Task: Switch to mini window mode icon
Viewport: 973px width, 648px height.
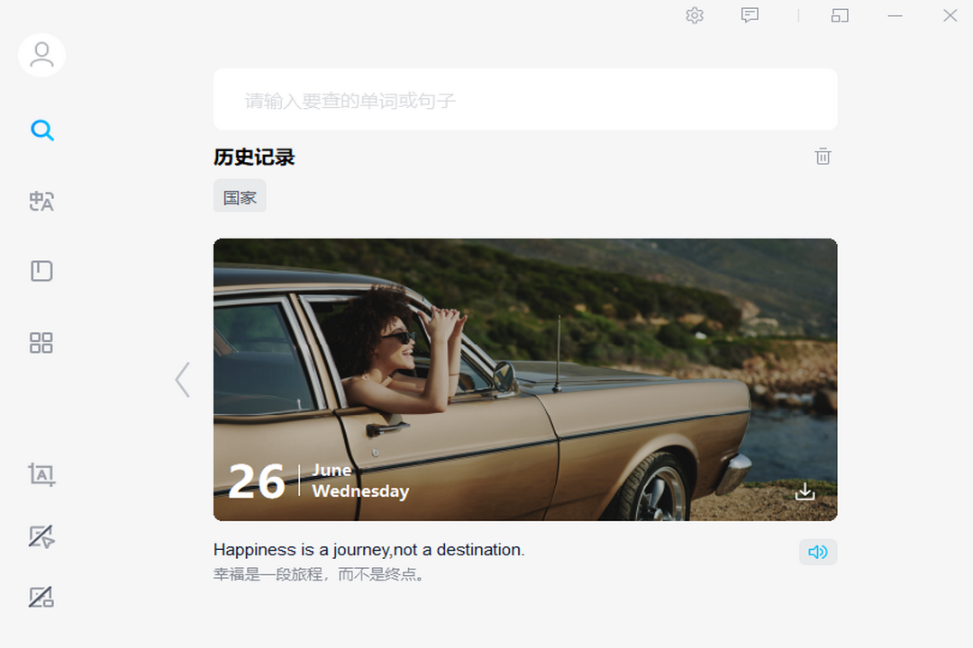Action: [840, 15]
